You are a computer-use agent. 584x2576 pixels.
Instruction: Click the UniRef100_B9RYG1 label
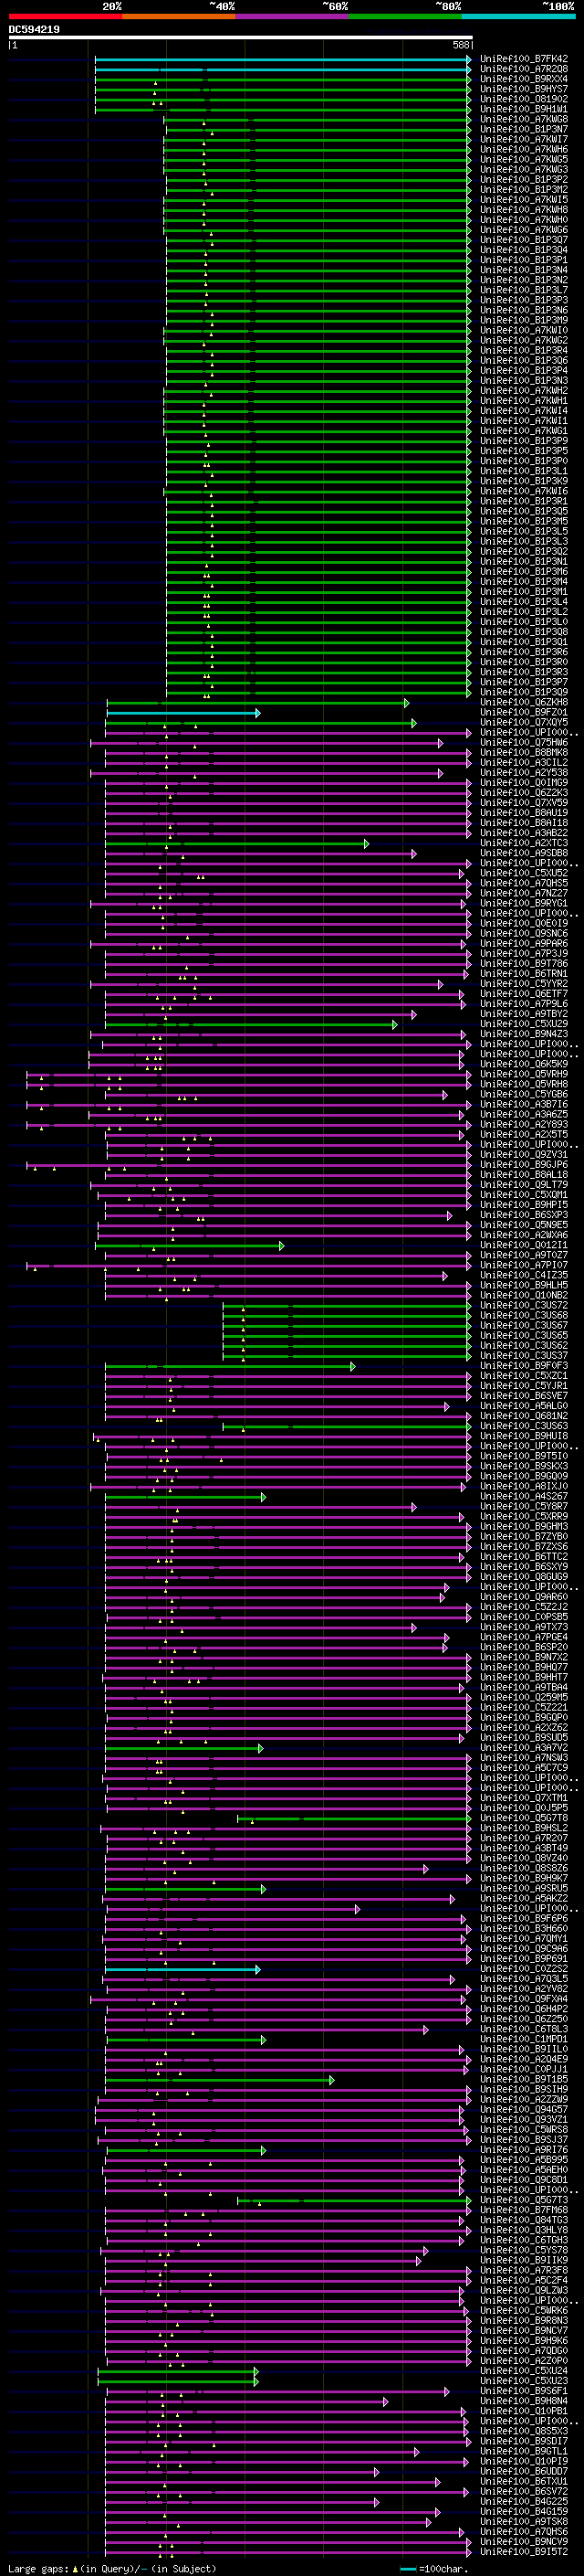pyautogui.click(x=524, y=904)
